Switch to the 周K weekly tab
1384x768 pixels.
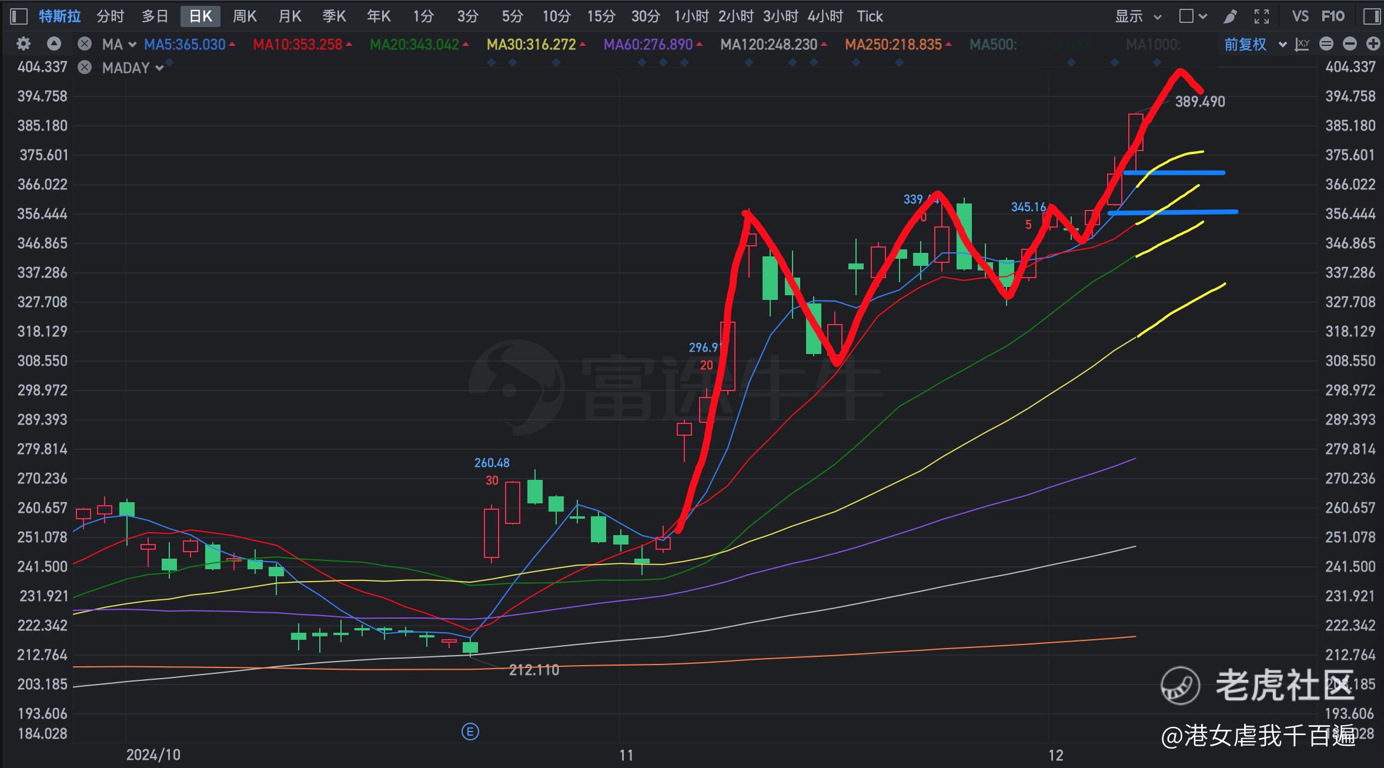245,16
